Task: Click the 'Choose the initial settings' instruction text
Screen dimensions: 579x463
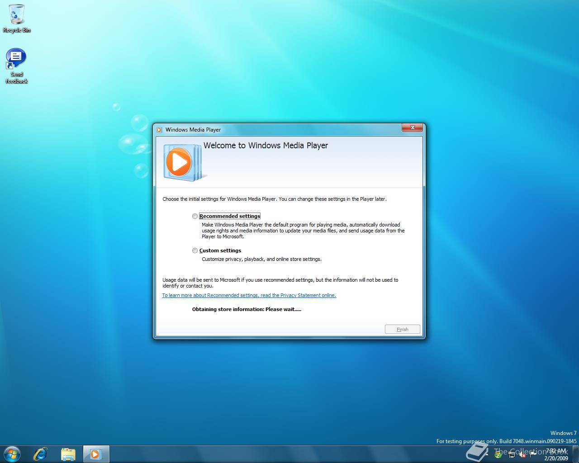Action: click(x=275, y=199)
